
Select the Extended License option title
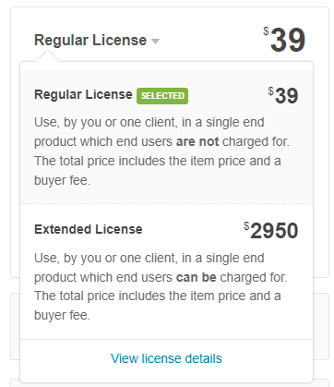89,229
